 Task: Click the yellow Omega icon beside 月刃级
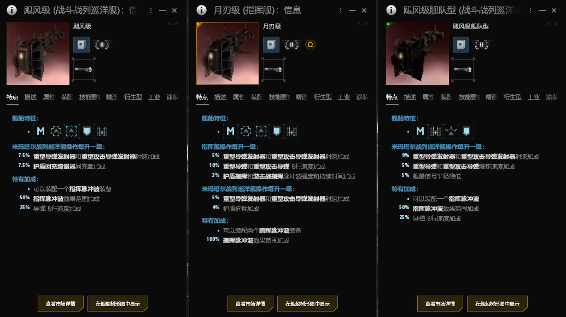point(310,45)
